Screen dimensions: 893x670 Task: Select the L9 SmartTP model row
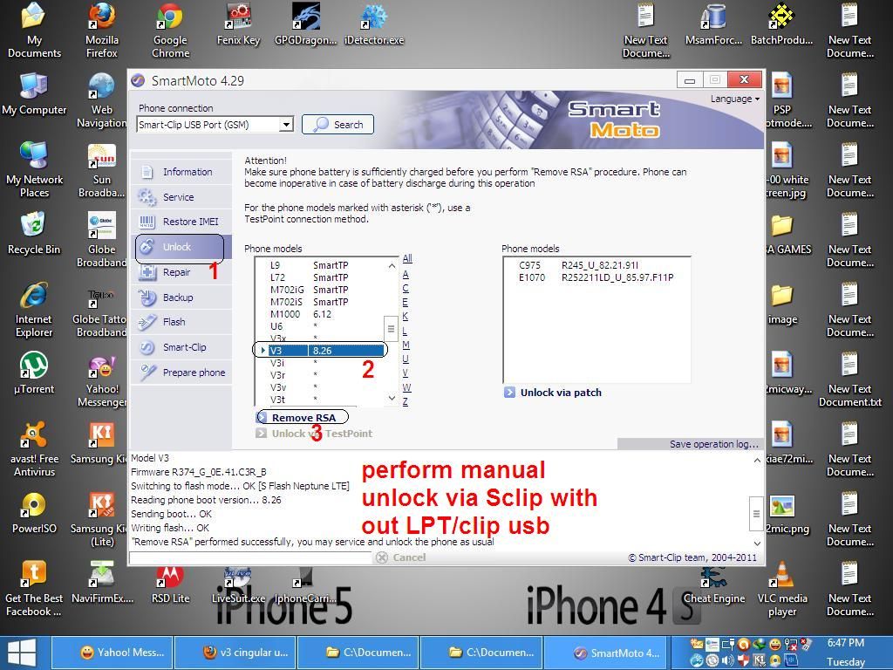point(320,265)
